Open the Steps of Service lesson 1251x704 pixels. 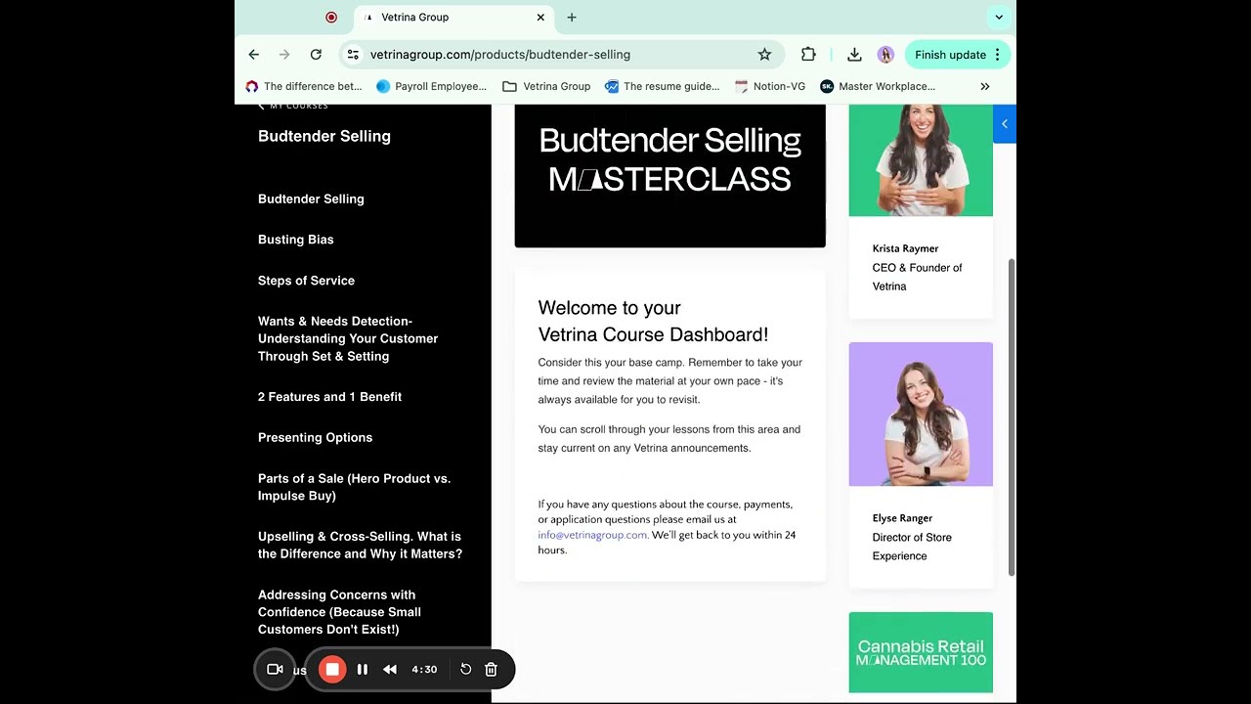point(306,281)
